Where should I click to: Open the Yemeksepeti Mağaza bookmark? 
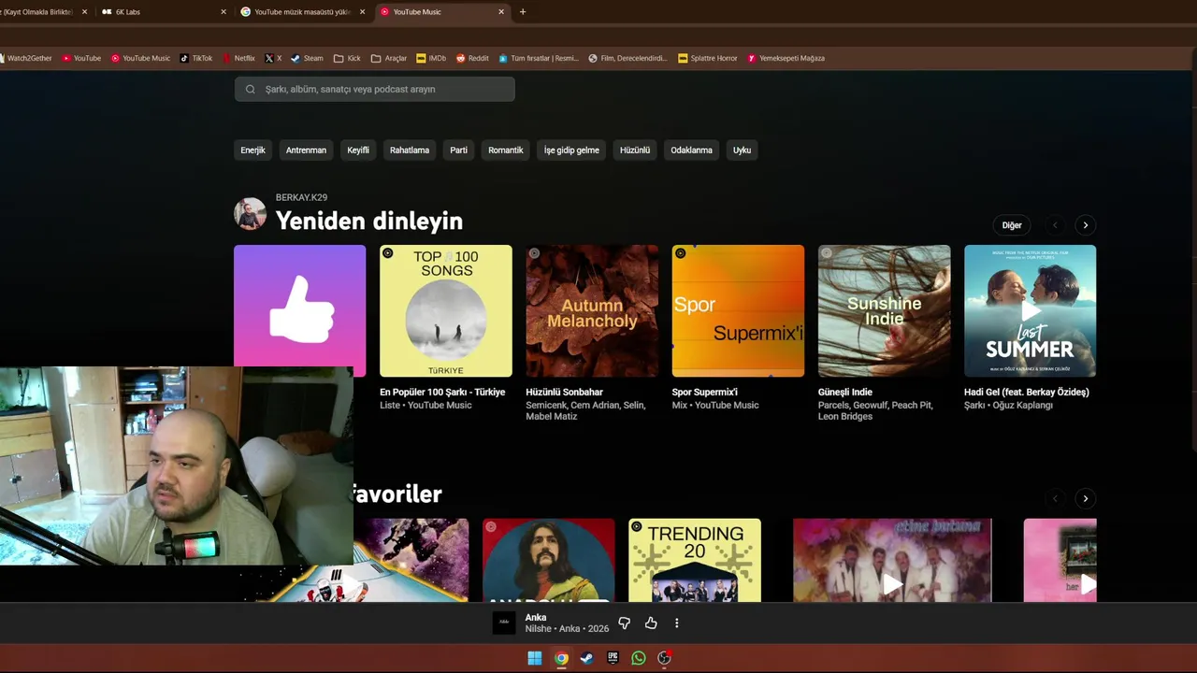(786, 58)
